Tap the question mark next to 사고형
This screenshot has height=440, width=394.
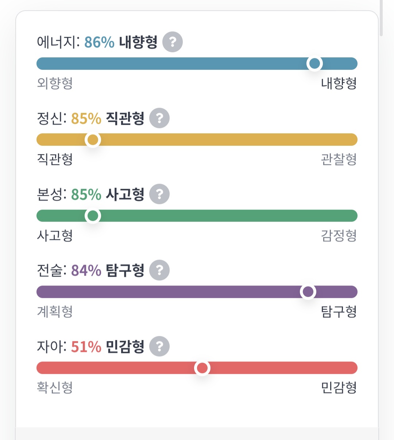coord(159,194)
